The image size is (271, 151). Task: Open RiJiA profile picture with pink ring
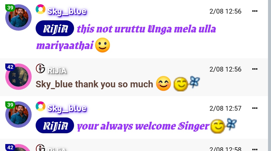[x=18, y=77]
